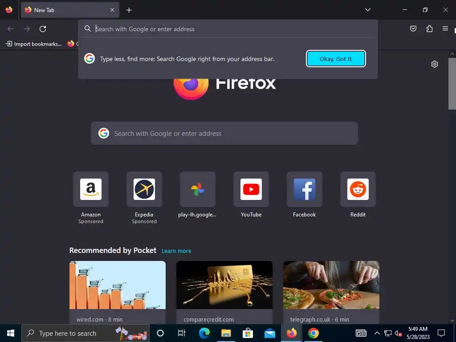Open network status tray icon
The height and width of the screenshot is (342, 456).
[x=388, y=333]
